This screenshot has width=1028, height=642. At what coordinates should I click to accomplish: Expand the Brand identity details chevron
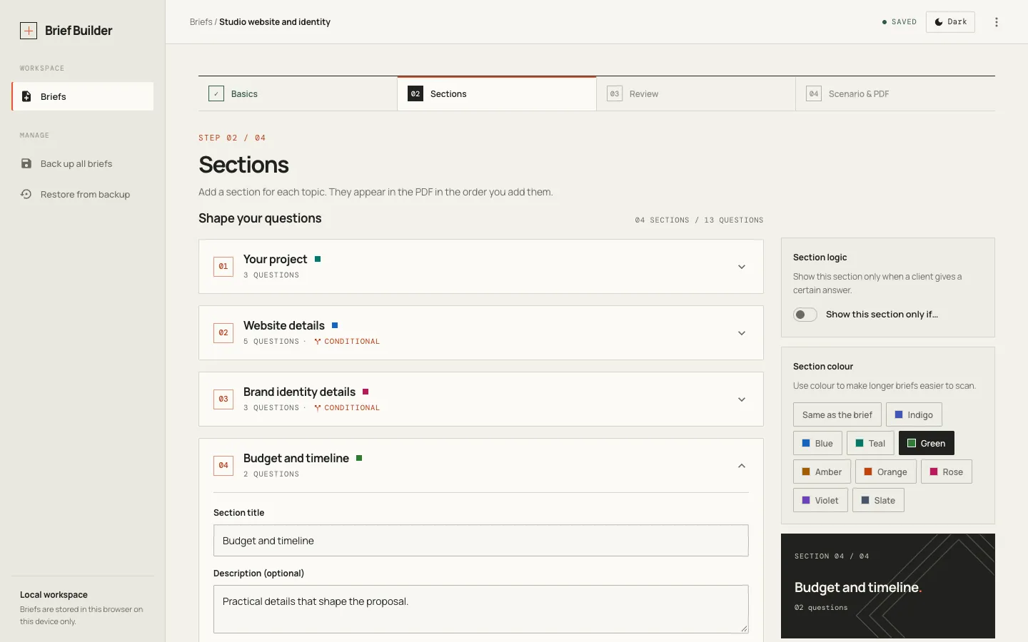[x=742, y=399]
